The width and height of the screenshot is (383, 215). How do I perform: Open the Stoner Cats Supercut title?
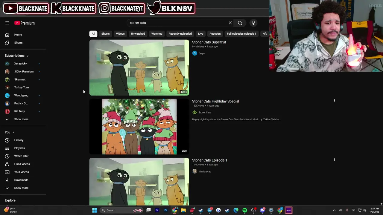(x=209, y=42)
